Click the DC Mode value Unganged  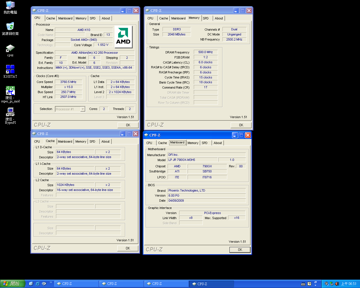[234, 34]
